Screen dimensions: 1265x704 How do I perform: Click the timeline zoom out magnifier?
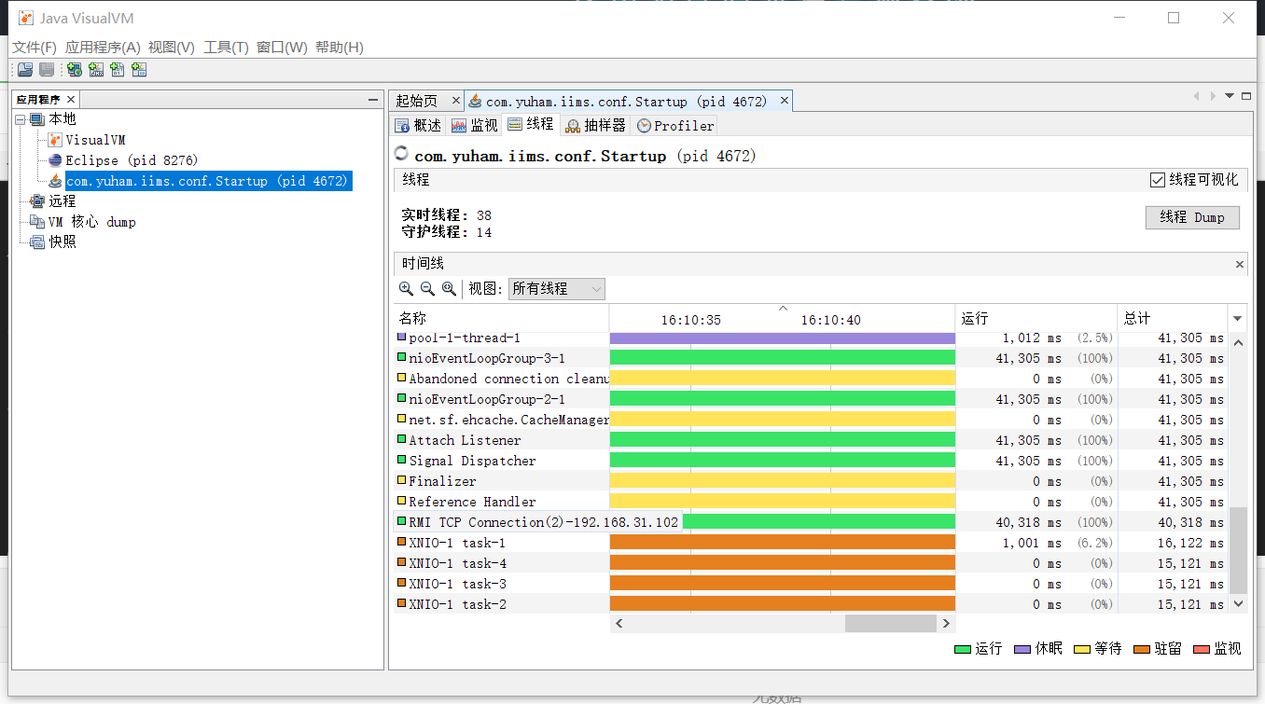click(427, 289)
